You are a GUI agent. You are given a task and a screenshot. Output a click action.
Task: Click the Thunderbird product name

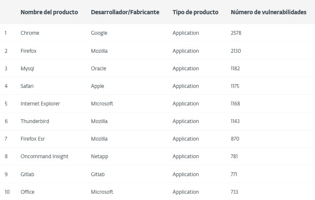pyautogui.click(x=35, y=121)
